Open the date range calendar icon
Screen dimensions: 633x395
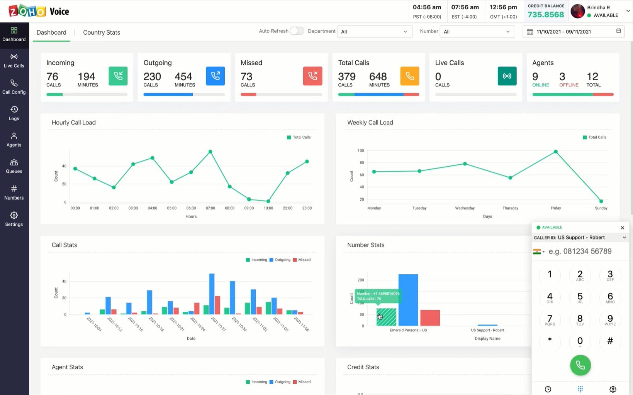(x=530, y=32)
